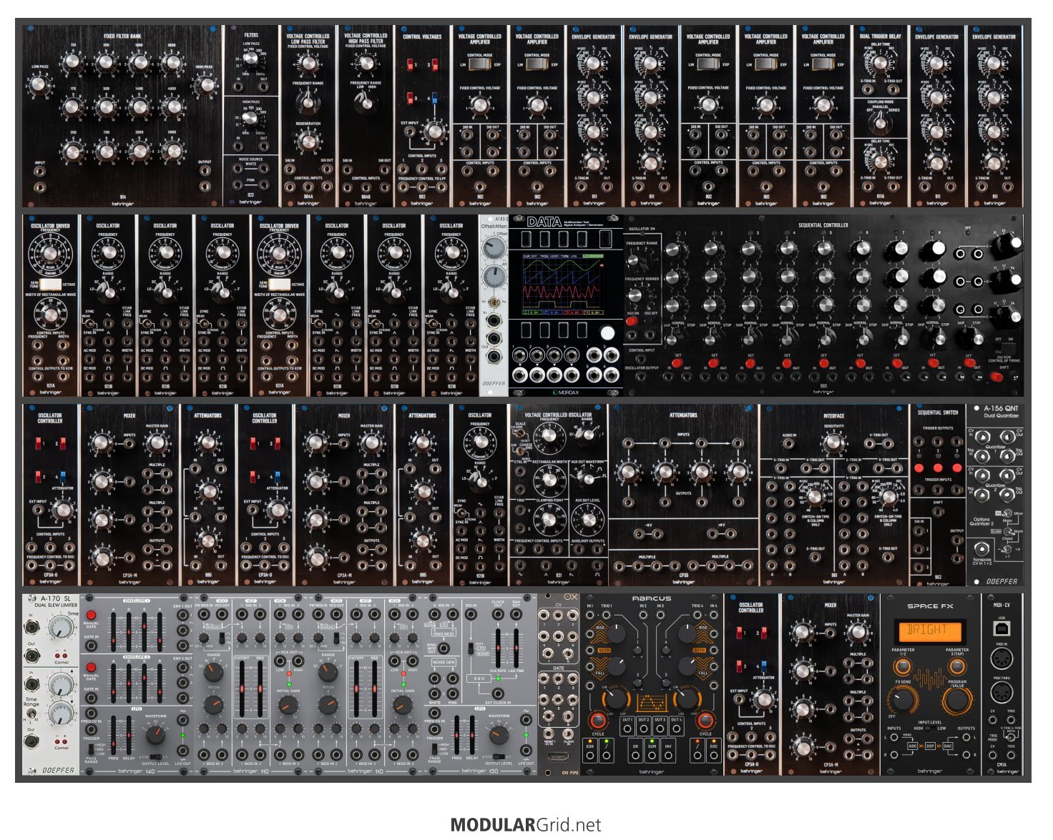
Task: Toggle the 3rd row timing Off/On switch
Action: [1005, 348]
